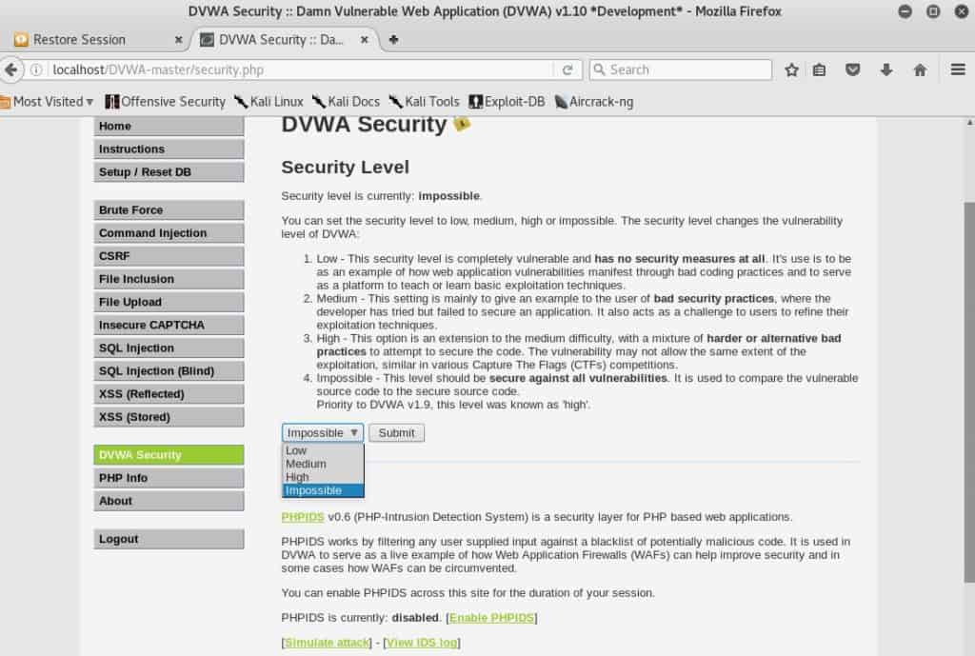Select the DVWA Security browser tab

[284, 40]
